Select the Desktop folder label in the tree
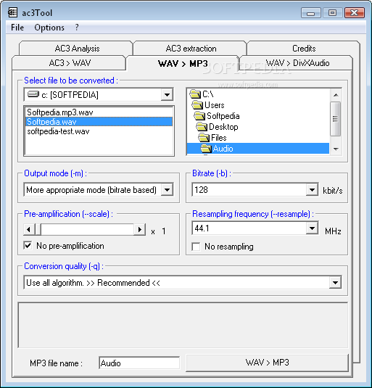372x388 pixels. [x=223, y=127]
